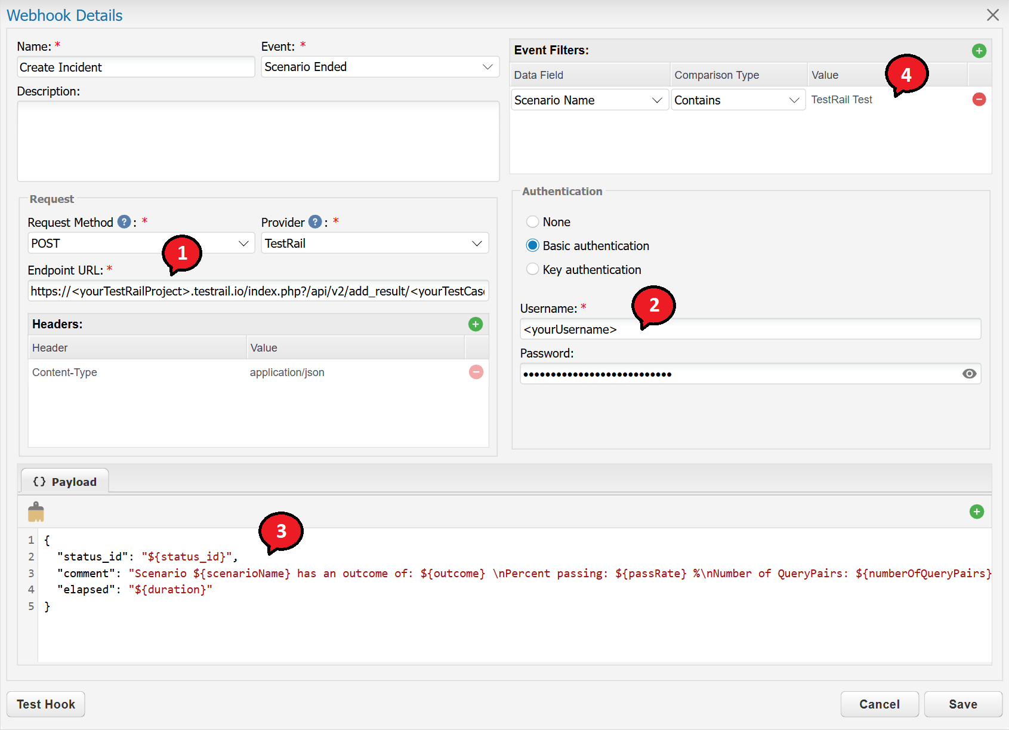Click the Content-Type header cell

137,372
